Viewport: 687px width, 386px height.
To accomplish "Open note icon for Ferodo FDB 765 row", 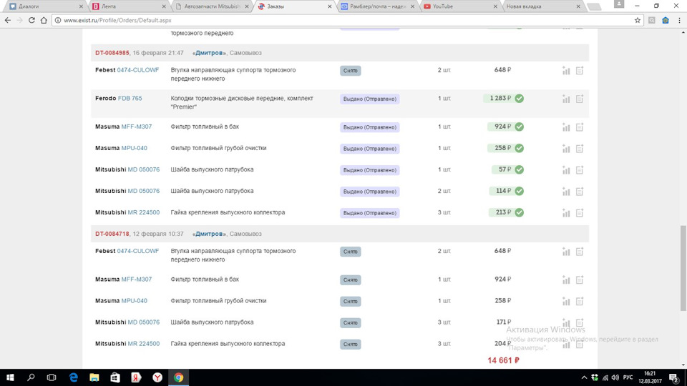I will point(580,99).
